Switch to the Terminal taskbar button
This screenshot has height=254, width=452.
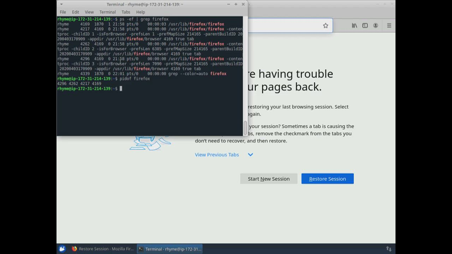(x=170, y=249)
